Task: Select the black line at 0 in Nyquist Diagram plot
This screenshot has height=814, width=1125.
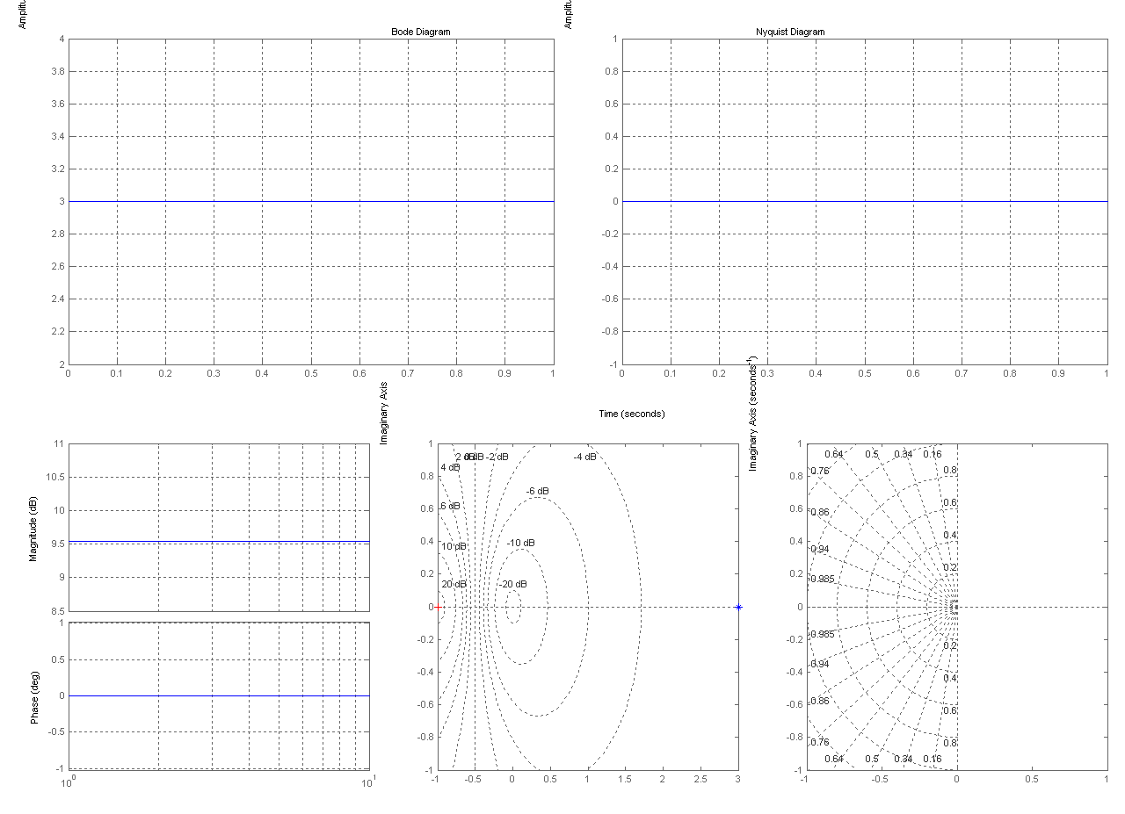Action: (864, 201)
